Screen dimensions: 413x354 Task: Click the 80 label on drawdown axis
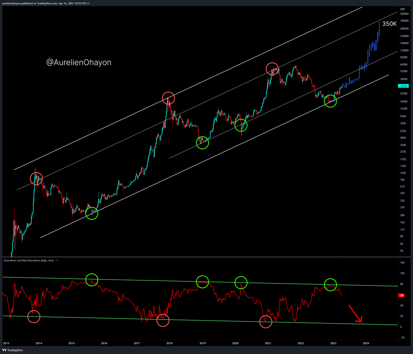click(x=402, y=284)
